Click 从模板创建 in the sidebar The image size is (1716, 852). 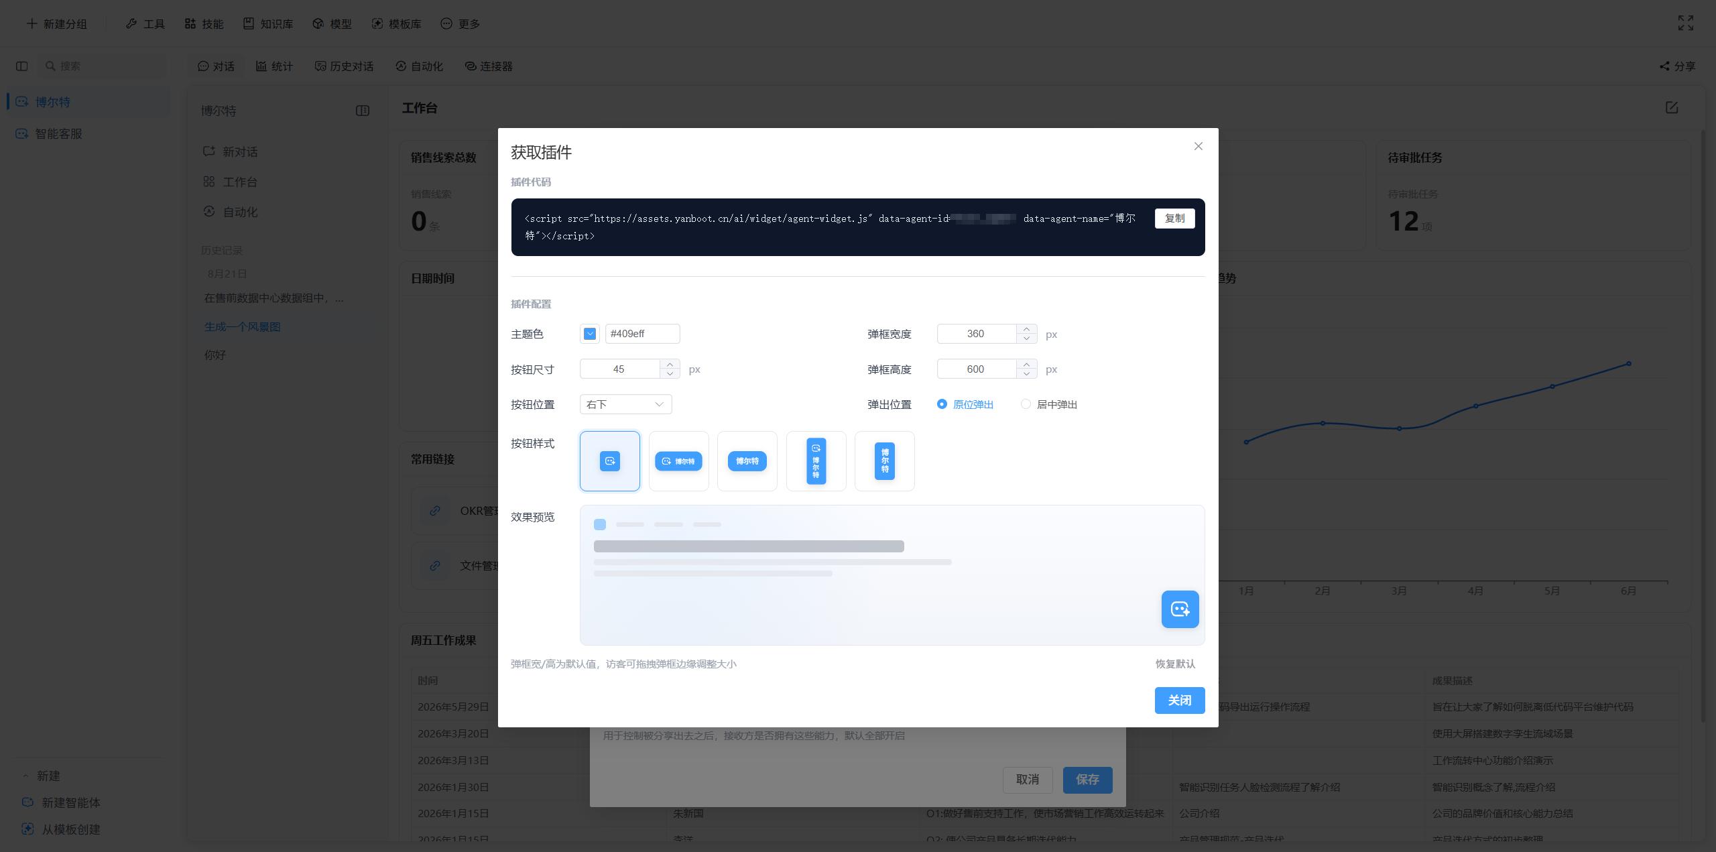coord(62,830)
